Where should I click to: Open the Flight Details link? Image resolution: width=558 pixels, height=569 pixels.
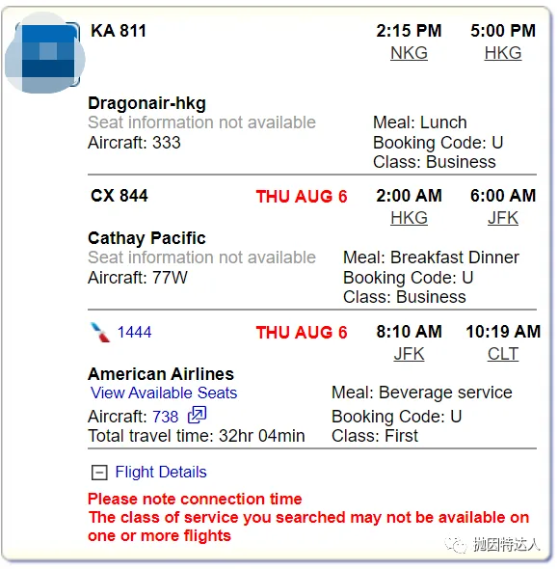coord(161,473)
